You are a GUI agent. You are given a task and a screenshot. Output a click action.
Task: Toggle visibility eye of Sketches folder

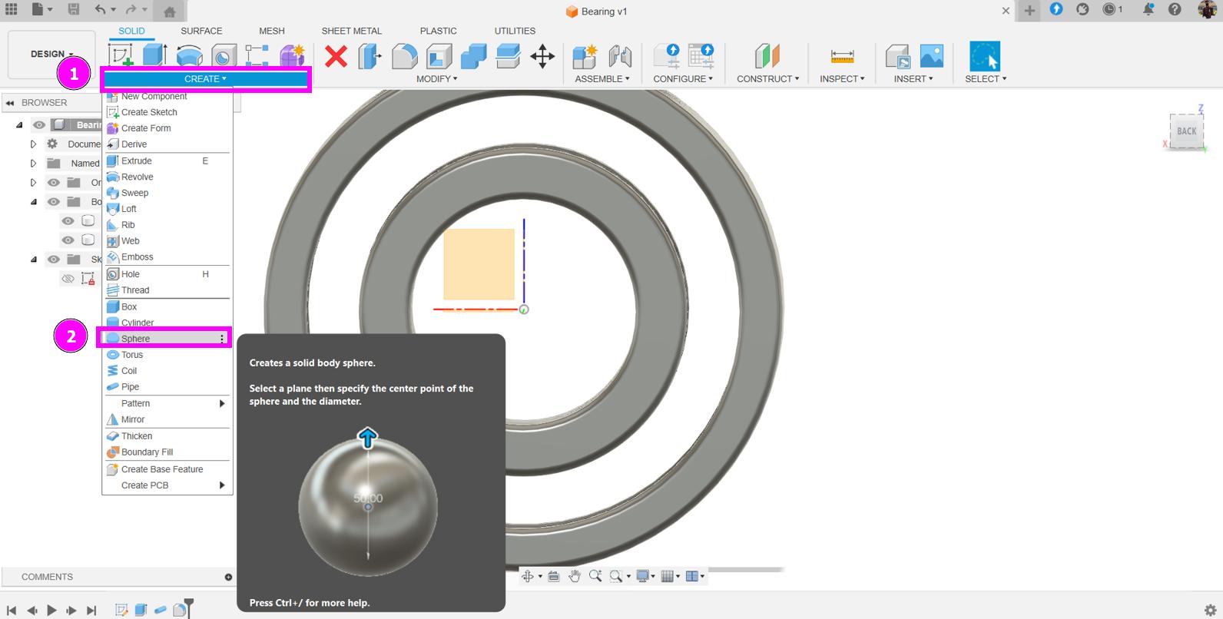click(x=53, y=260)
